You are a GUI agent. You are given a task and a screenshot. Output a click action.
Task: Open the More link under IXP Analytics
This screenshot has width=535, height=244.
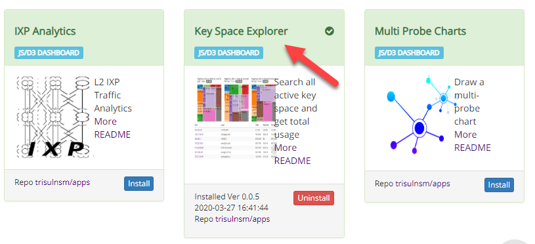(x=106, y=121)
